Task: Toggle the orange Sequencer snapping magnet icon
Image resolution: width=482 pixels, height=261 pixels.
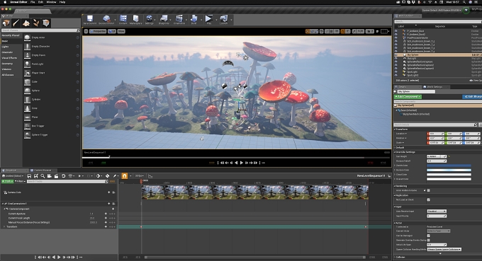Action: (125, 176)
